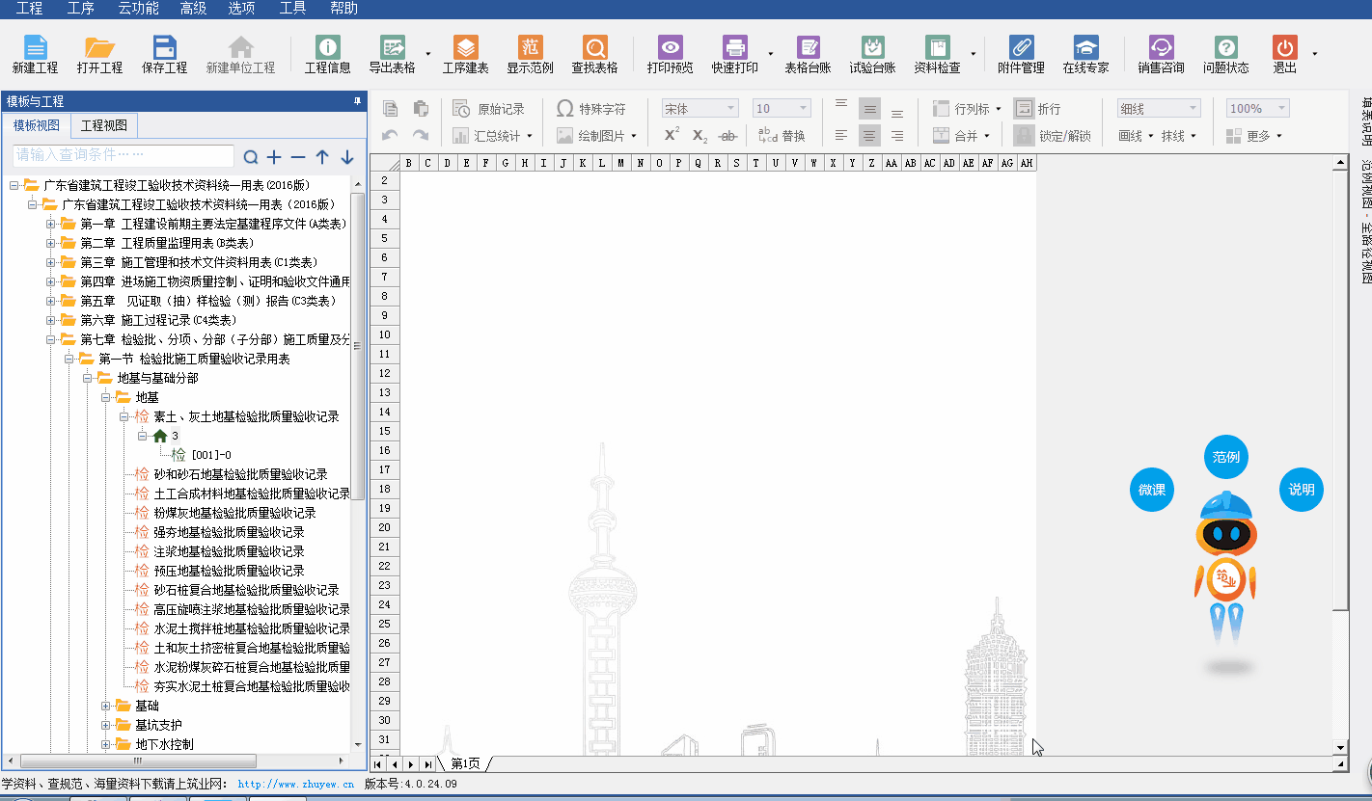1372x801 pixels.
Task: Open the 云功能 menu
Action: (138, 9)
